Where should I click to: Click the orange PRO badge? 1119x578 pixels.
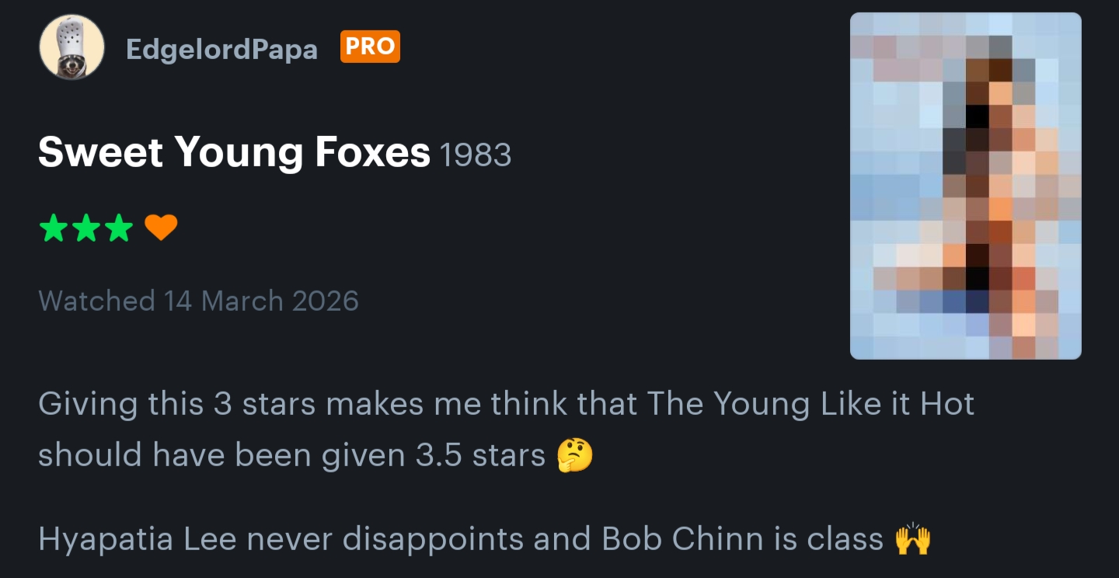coord(370,47)
